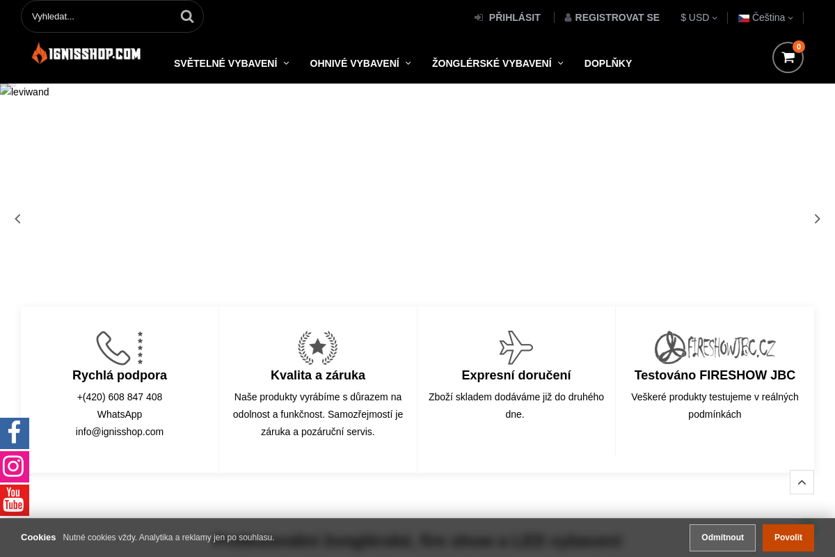Open the Facebook sidebar icon

(14, 433)
